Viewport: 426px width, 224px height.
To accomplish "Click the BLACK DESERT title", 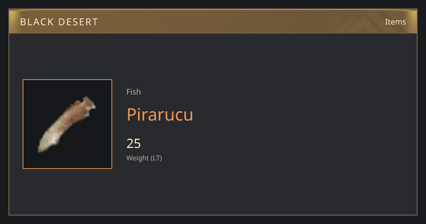I will point(59,22).
